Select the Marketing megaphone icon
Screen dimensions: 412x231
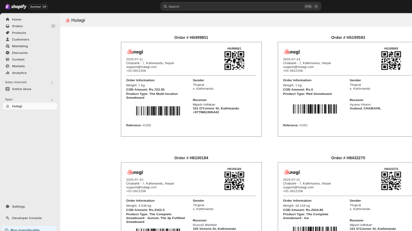point(8,46)
